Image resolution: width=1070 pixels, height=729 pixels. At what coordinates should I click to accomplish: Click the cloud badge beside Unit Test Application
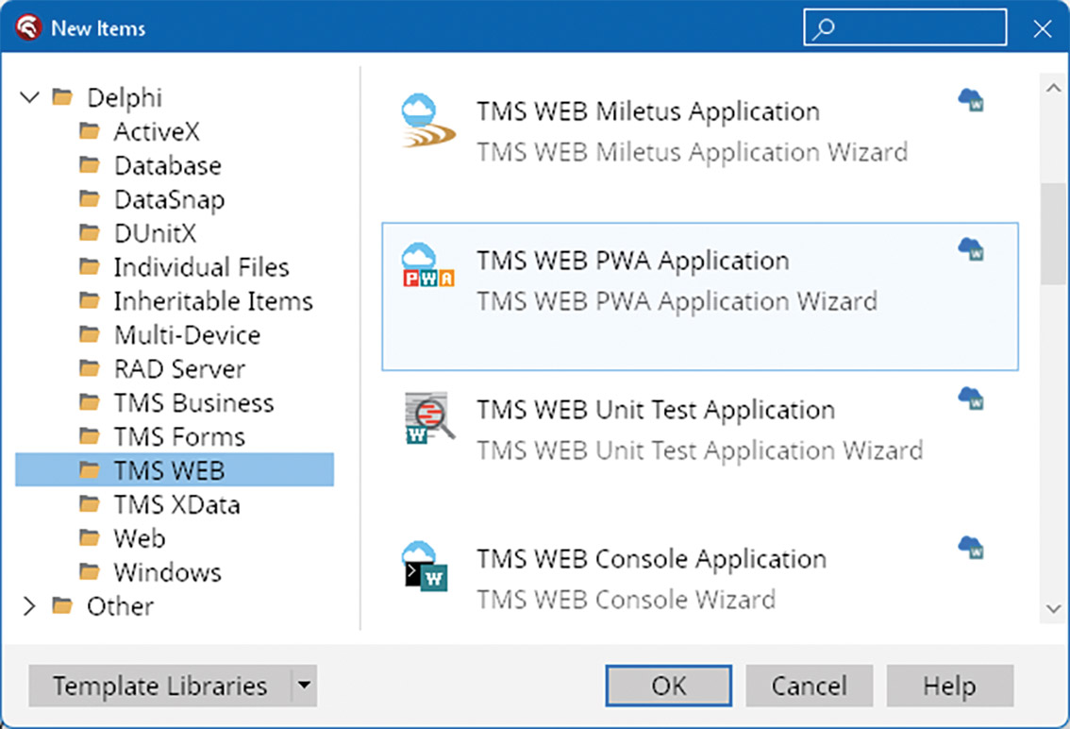point(971,398)
